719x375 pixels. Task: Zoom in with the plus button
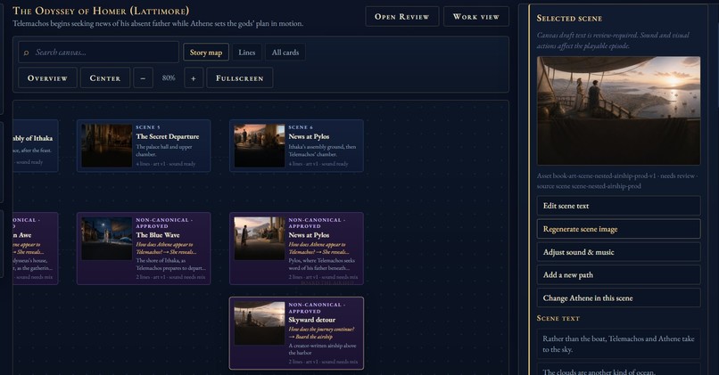(x=194, y=77)
